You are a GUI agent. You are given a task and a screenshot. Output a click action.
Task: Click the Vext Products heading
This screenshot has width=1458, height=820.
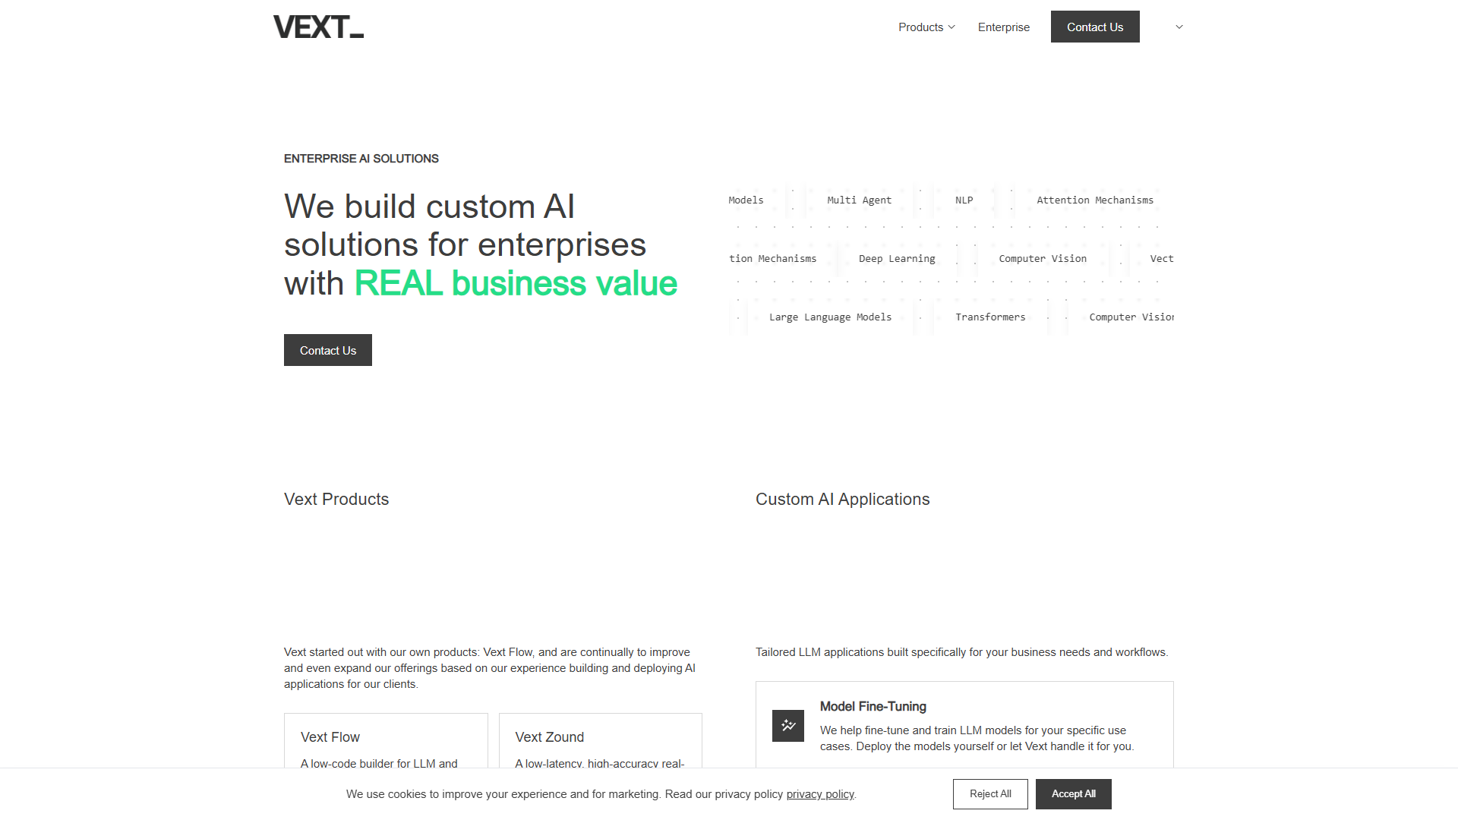(336, 500)
